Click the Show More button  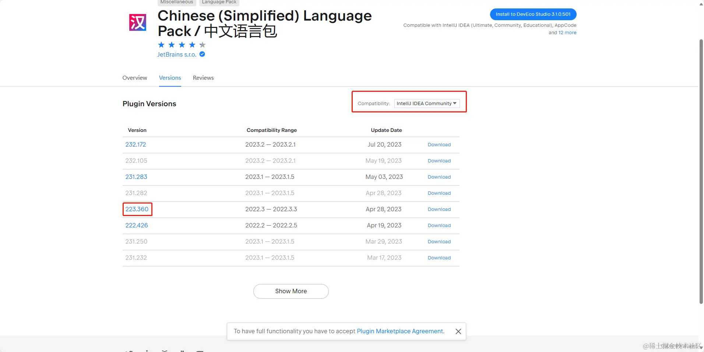coord(291,291)
